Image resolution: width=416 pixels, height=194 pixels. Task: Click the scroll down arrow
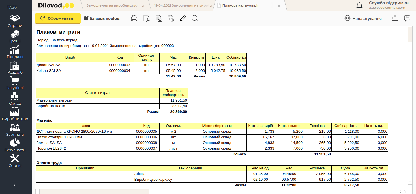[x=410, y=187]
